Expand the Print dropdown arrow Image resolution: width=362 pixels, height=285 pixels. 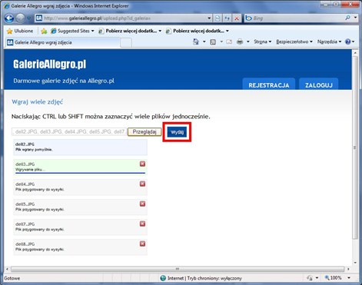pyautogui.click(x=248, y=41)
